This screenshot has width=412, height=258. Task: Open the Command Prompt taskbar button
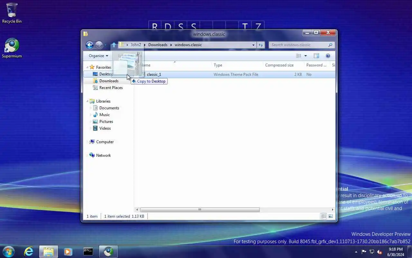[x=88, y=252]
